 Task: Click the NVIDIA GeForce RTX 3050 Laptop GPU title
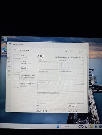click(70, 57)
